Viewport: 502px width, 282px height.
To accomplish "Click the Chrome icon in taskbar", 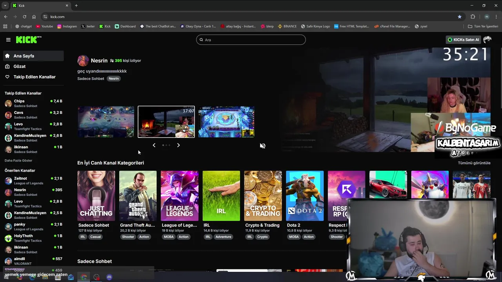I will [84, 277].
